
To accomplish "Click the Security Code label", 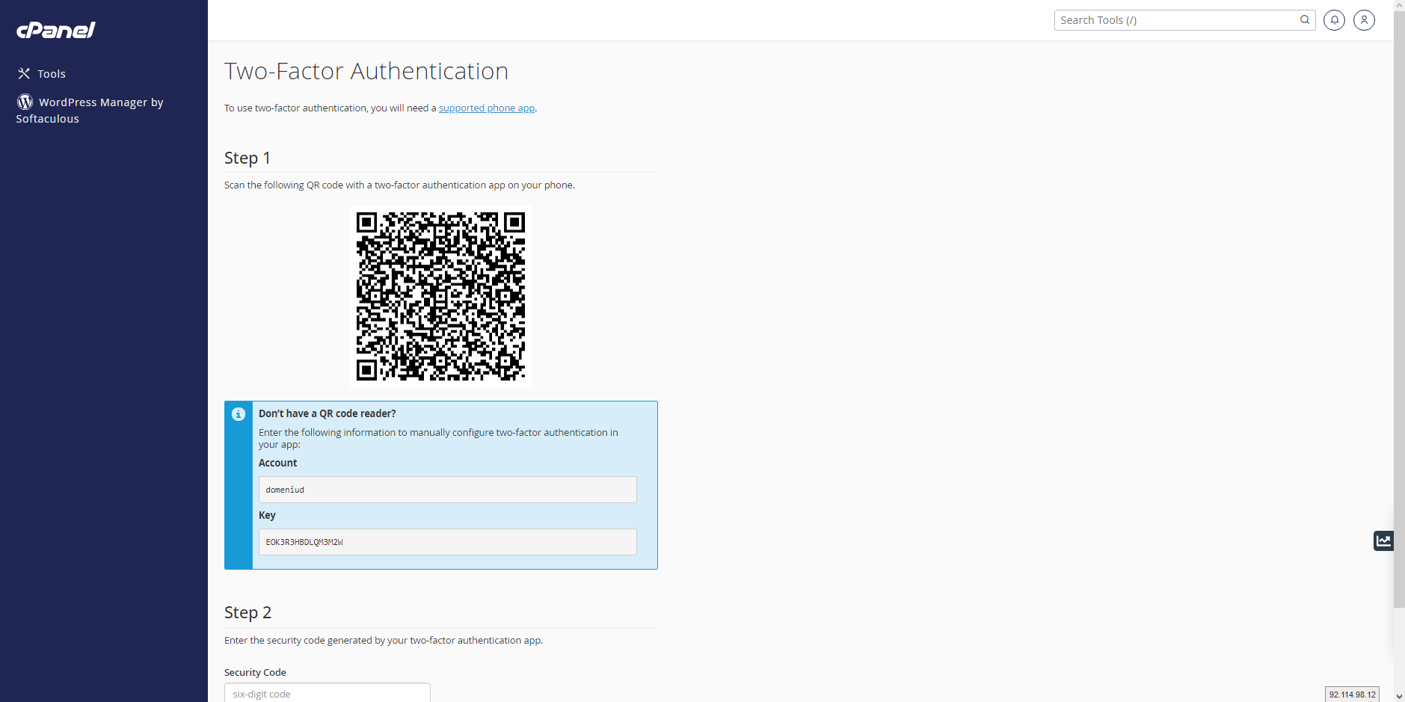I will click(x=255, y=672).
